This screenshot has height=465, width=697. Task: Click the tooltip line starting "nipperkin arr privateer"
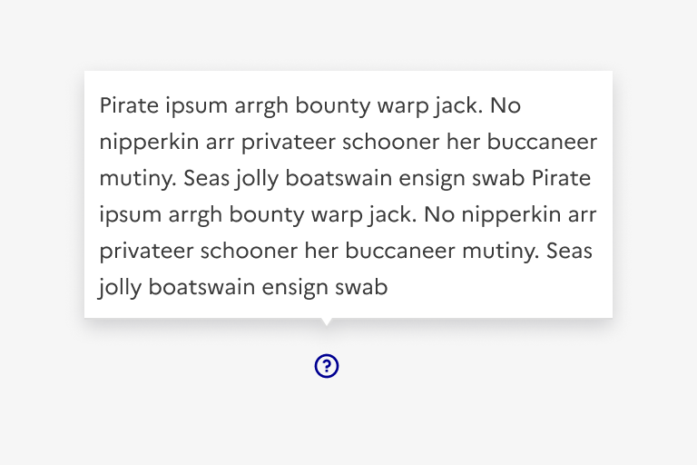point(348,143)
